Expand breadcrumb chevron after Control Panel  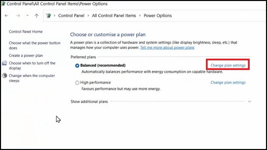(x=88, y=16)
